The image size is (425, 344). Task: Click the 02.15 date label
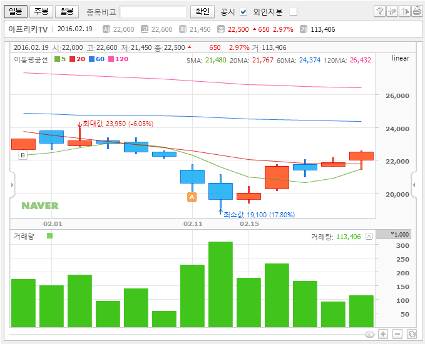point(249,224)
